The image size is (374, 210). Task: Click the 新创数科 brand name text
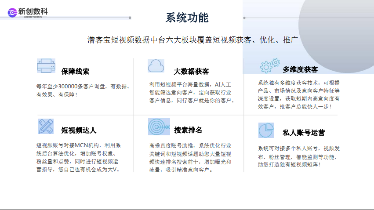pos(33,11)
